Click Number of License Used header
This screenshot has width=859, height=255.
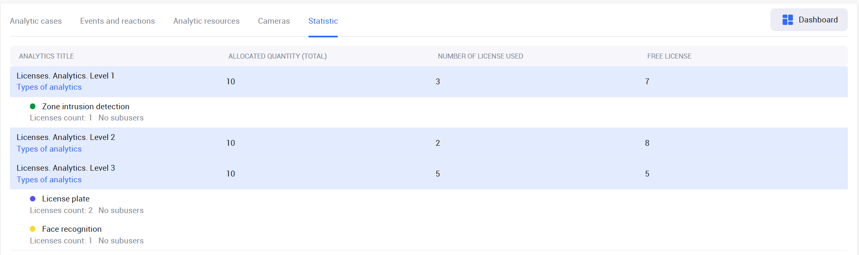tap(480, 56)
